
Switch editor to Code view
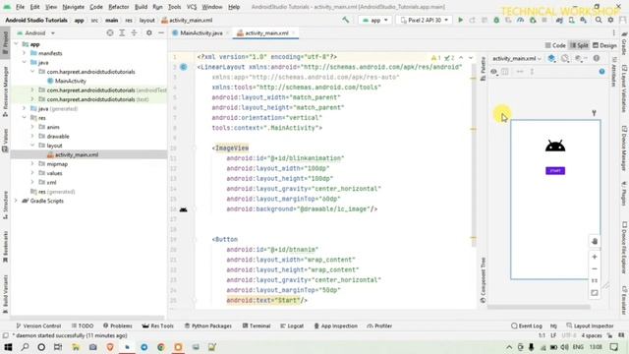555,45
